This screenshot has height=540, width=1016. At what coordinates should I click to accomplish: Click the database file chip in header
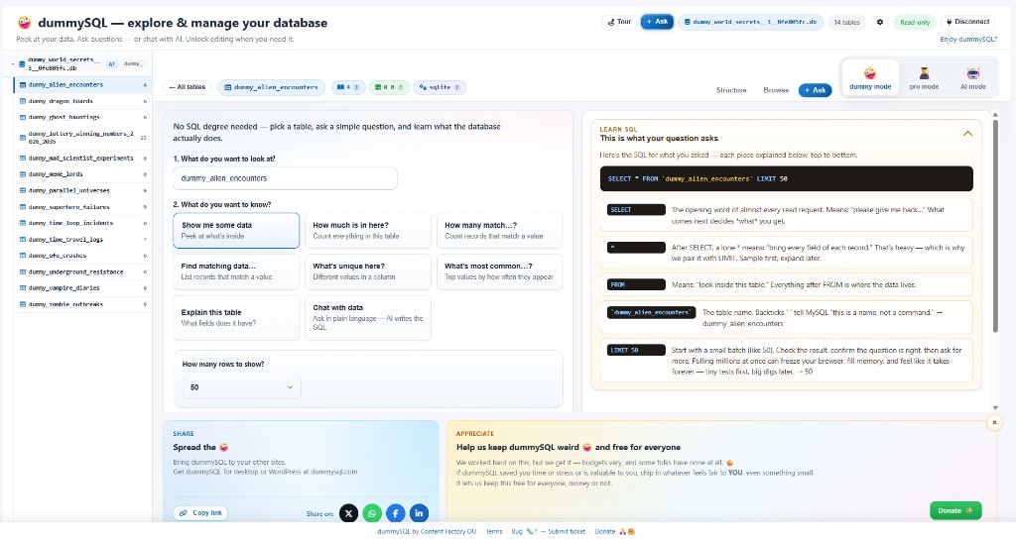[x=750, y=22]
